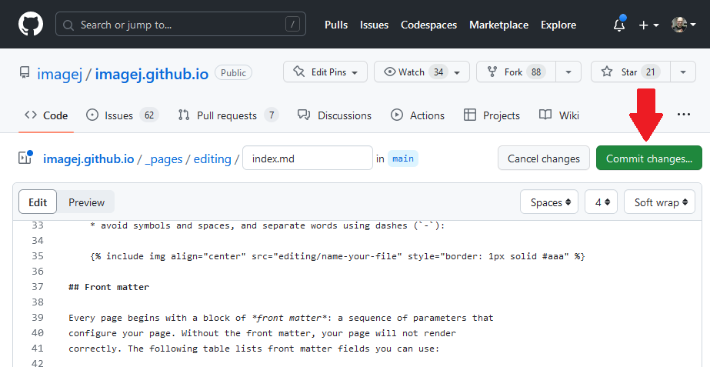
Task: Click Commit changes button
Action: 649,158
